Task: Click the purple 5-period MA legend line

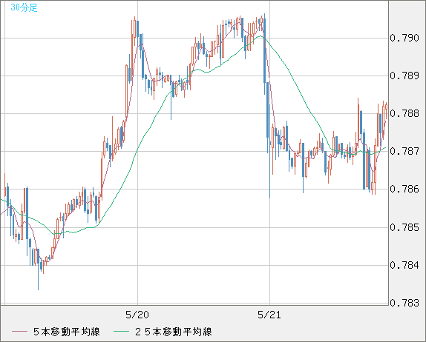Action: 19,332
